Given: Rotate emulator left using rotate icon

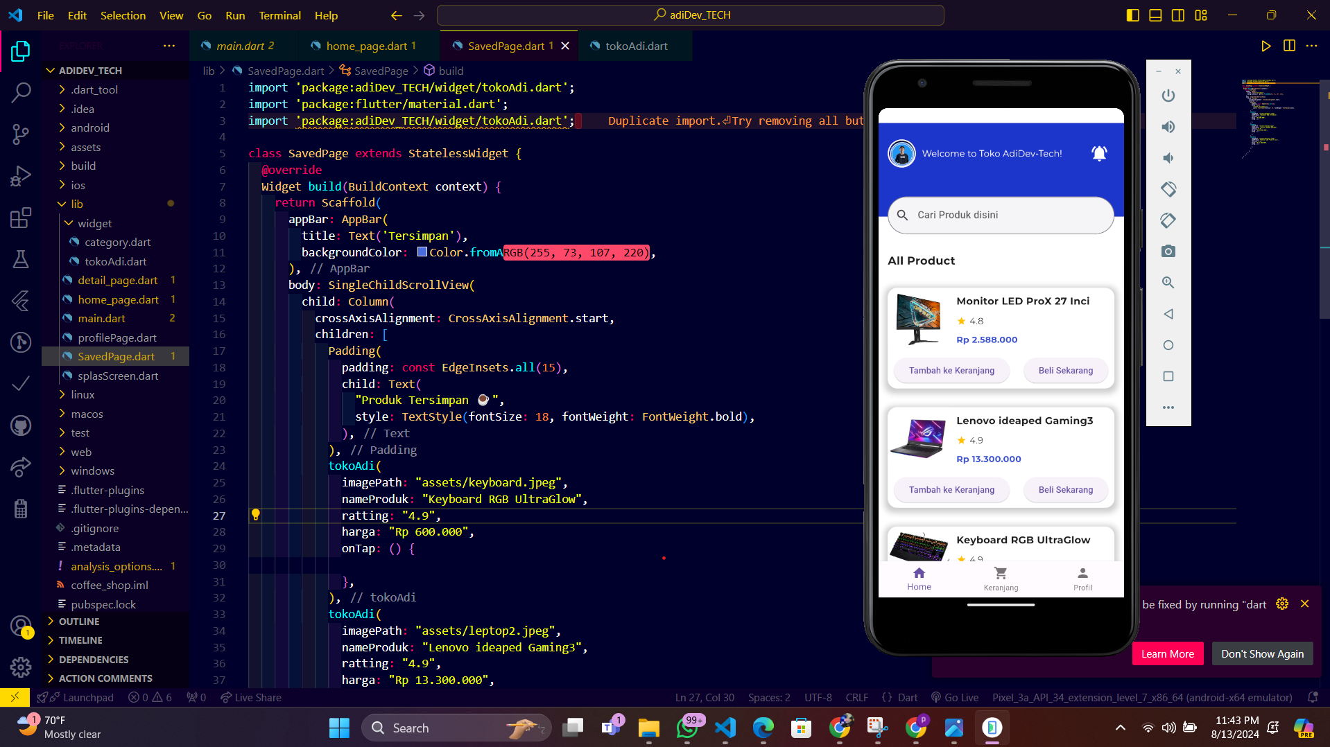Looking at the screenshot, I should coord(1168,189).
